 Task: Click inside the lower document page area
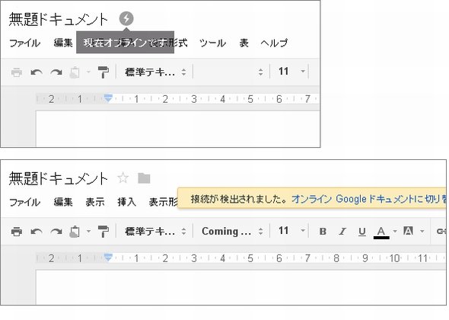pyautogui.click(x=240, y=287)
